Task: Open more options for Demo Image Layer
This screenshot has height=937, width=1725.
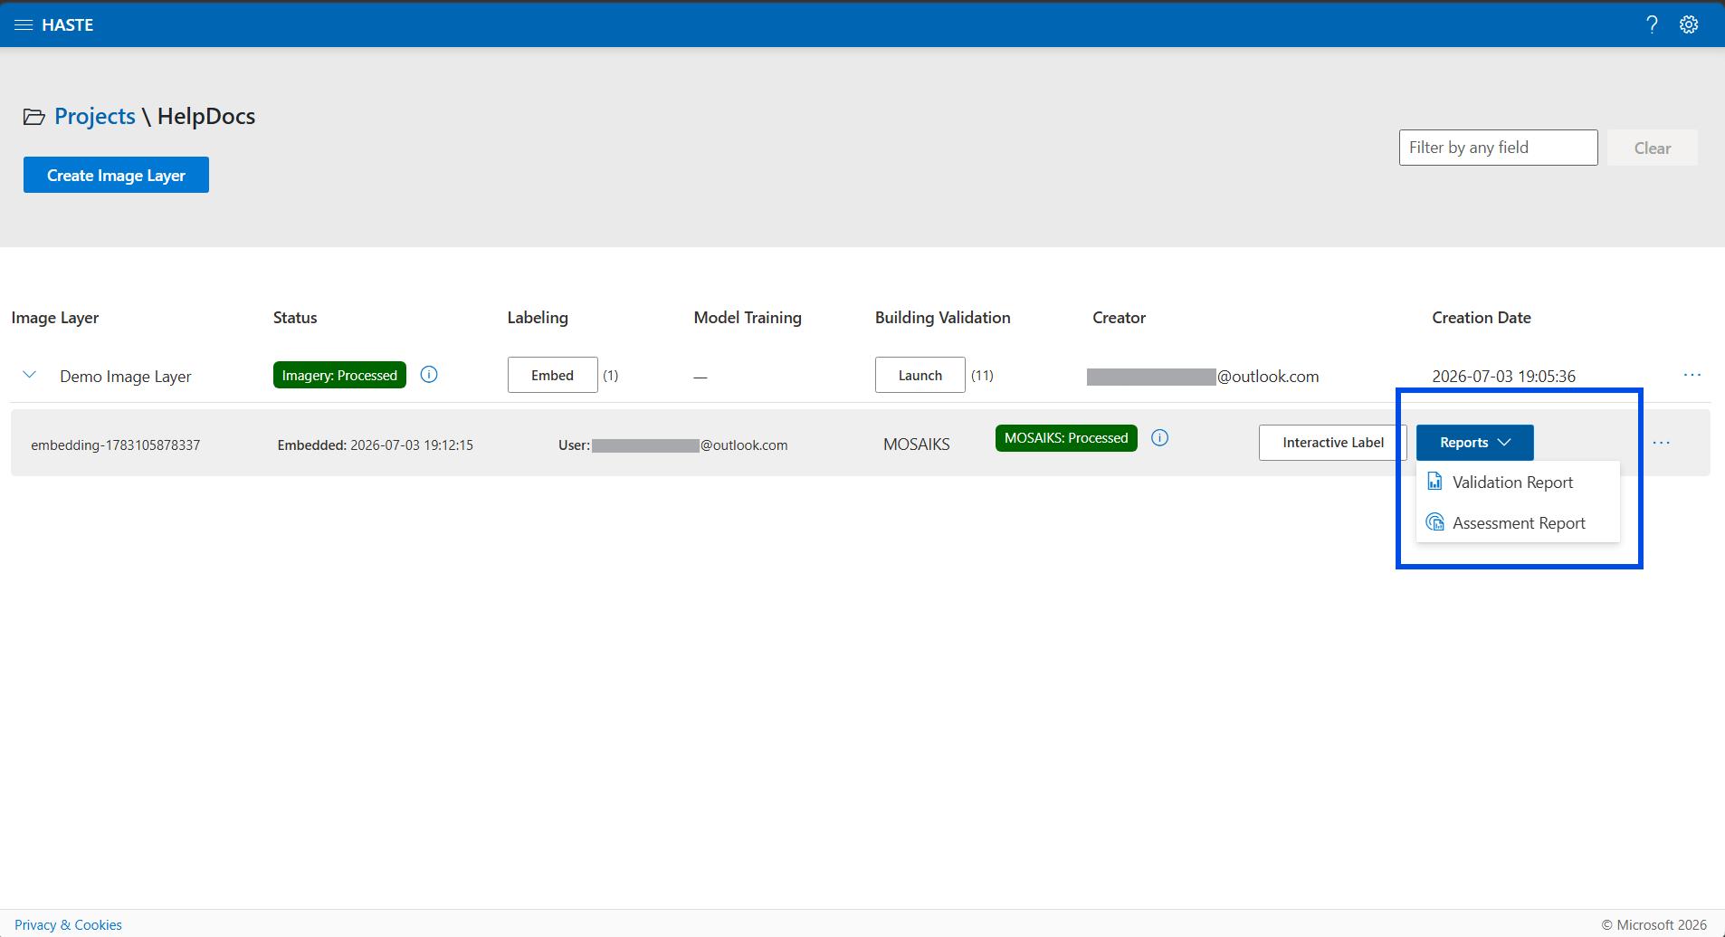Action: [x=1692, y=375]
